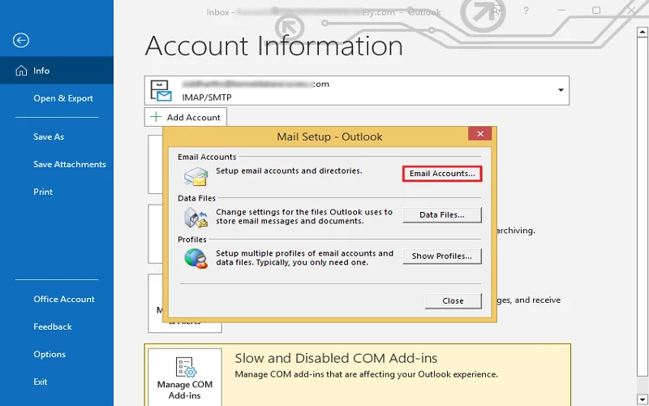Open Outlook Options
This screenshot has height=406, width=649.
49,354
